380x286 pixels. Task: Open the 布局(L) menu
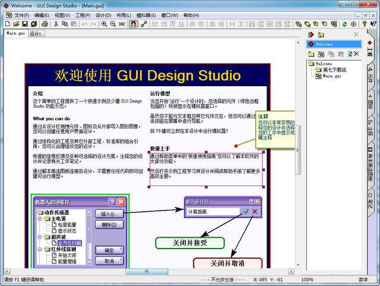pyautogui.click(x=123, y=15)
